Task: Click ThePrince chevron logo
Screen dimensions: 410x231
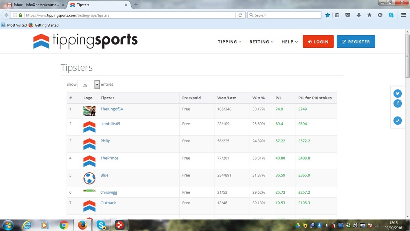Action: point(89,161)
